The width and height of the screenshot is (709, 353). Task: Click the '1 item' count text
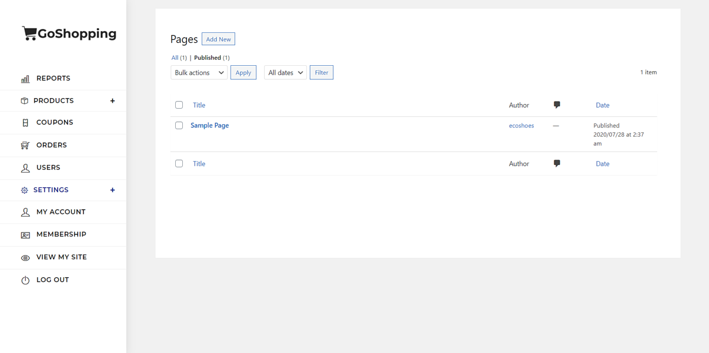tap(648, 72)
